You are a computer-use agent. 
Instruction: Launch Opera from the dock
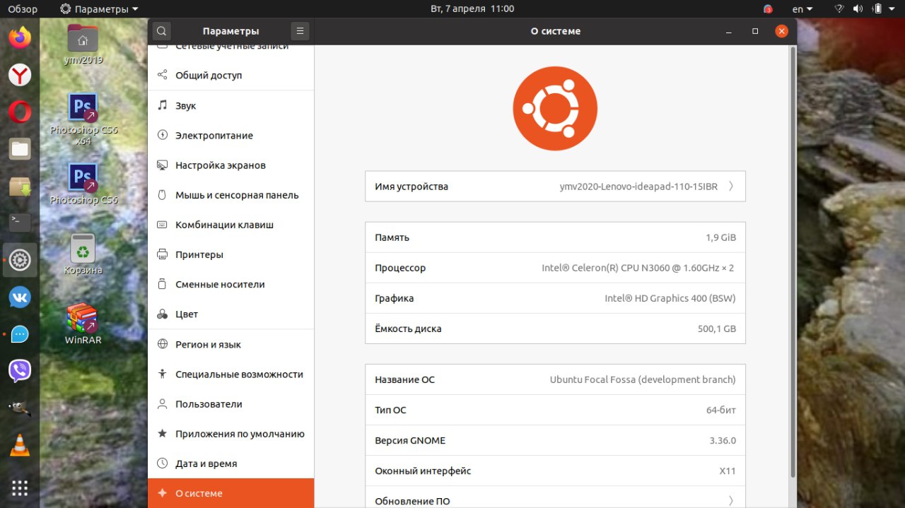(20, 112)
